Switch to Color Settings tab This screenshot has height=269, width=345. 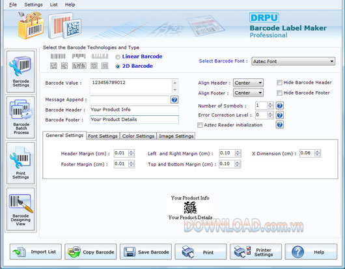(138, 136)
